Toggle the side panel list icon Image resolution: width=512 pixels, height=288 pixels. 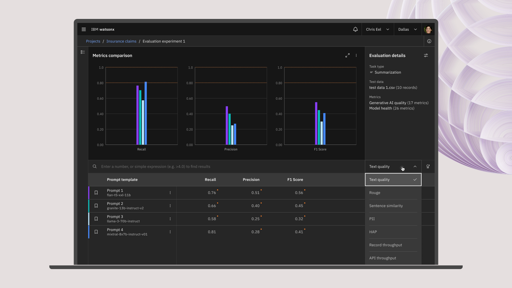coord(83,52)
